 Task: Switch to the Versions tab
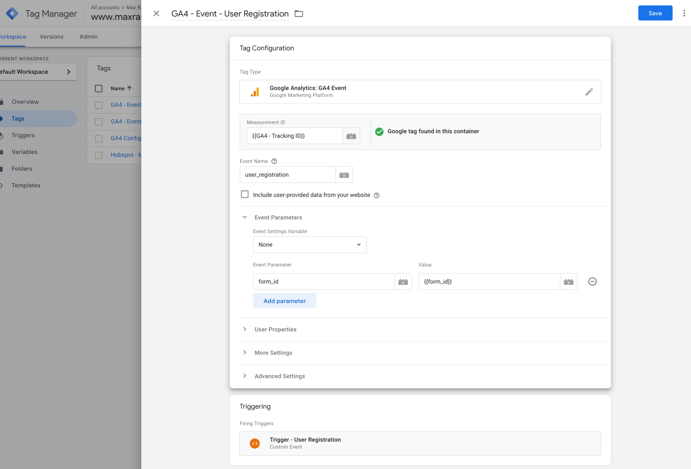point(51,36)
